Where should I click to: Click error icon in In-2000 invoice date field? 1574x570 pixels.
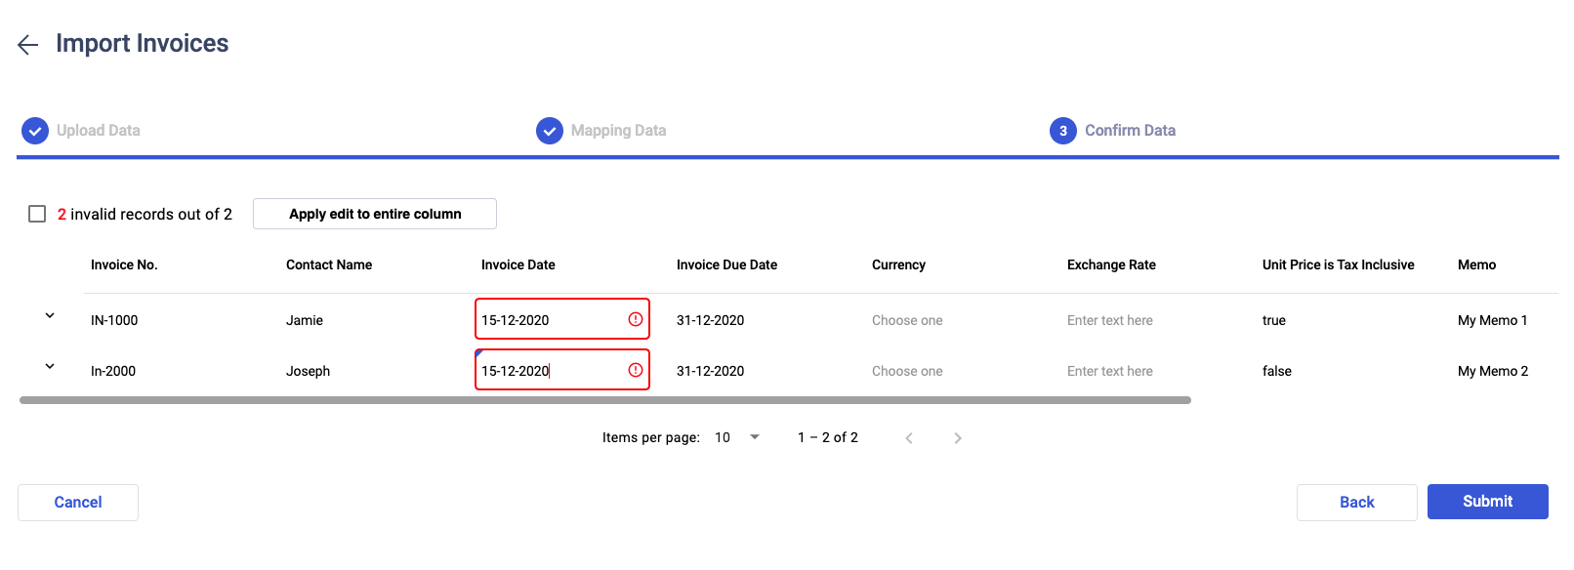tap(636, 370)
